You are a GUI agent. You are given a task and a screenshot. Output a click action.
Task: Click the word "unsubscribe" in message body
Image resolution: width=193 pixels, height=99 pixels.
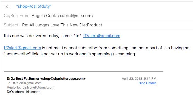(17, 54)
